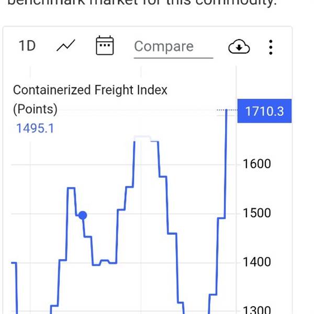Image resolution: width=314 pixels, height=314 pixels.
Task: Click the 1500 y-axis label
Action: click(257, 213)
